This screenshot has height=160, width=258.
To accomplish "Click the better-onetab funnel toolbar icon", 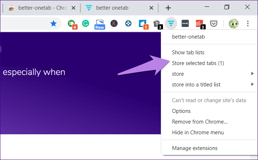I will click(171, 24).
